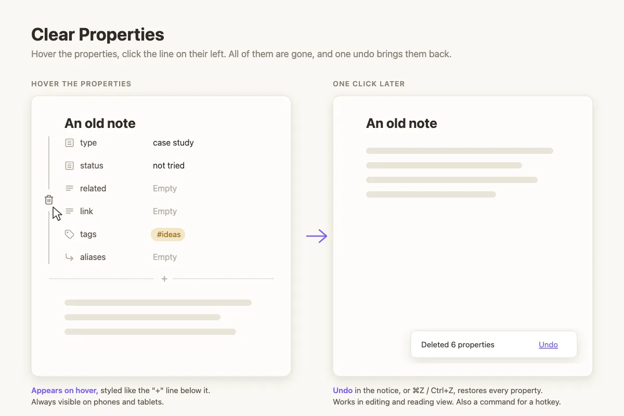
Task: Click the 'status' property name
Action: tap(92, 165)
